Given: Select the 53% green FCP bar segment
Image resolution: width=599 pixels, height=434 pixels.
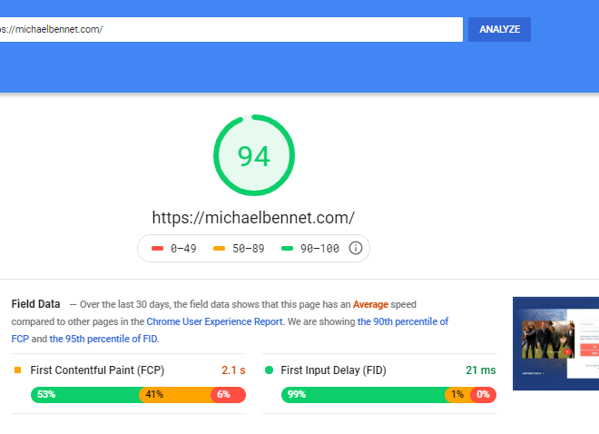Looking at the screenshot, I should point(85,395).
